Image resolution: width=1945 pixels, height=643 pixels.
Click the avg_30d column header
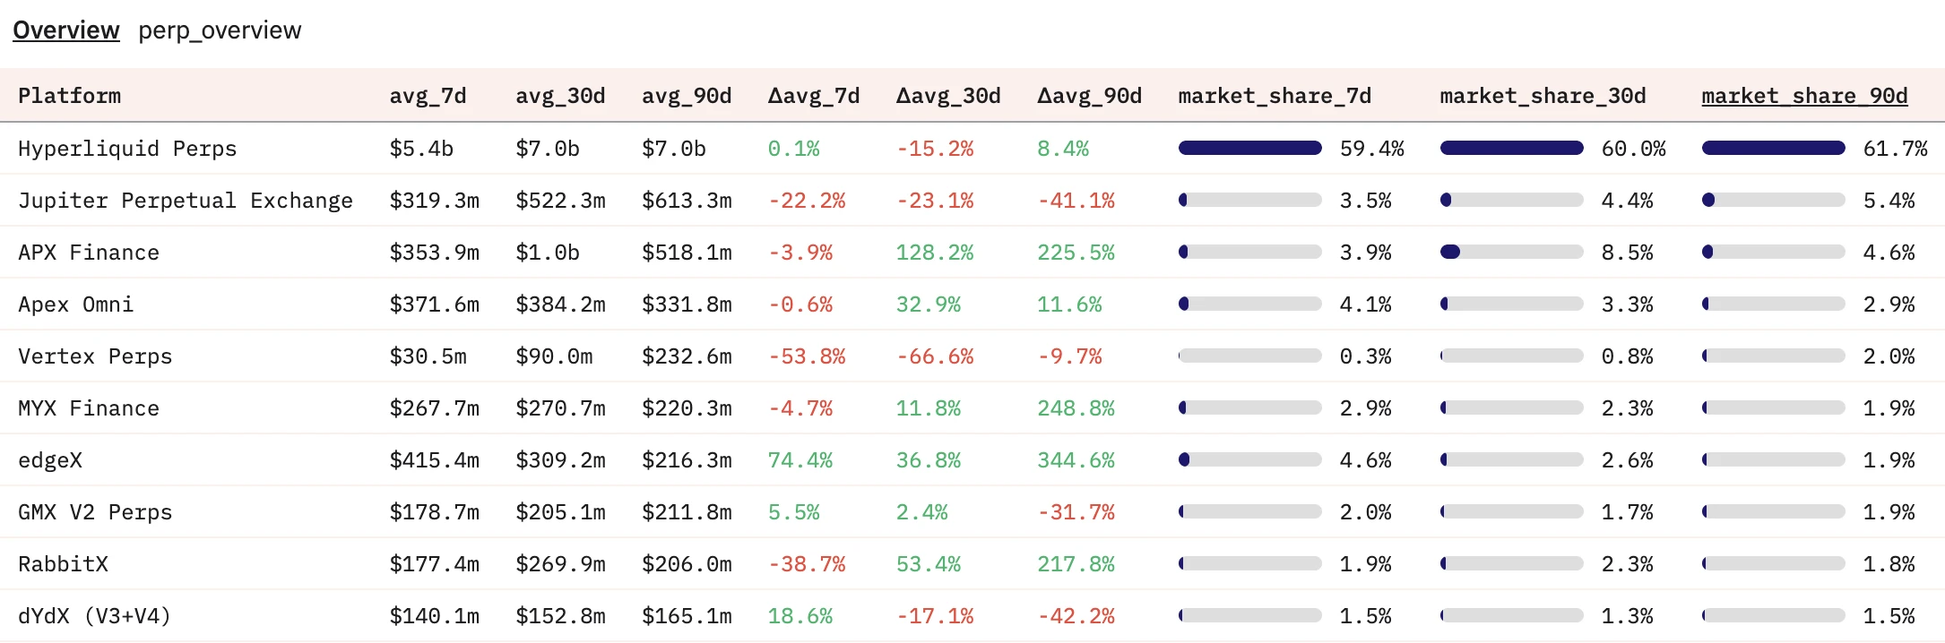[560, 96]
